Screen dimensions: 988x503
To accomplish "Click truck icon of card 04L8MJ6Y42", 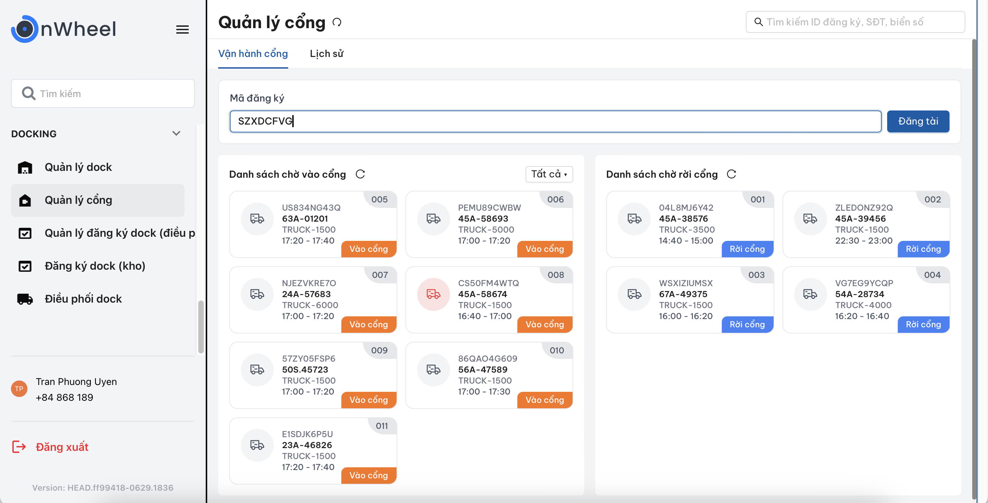I will click(634, 219).
